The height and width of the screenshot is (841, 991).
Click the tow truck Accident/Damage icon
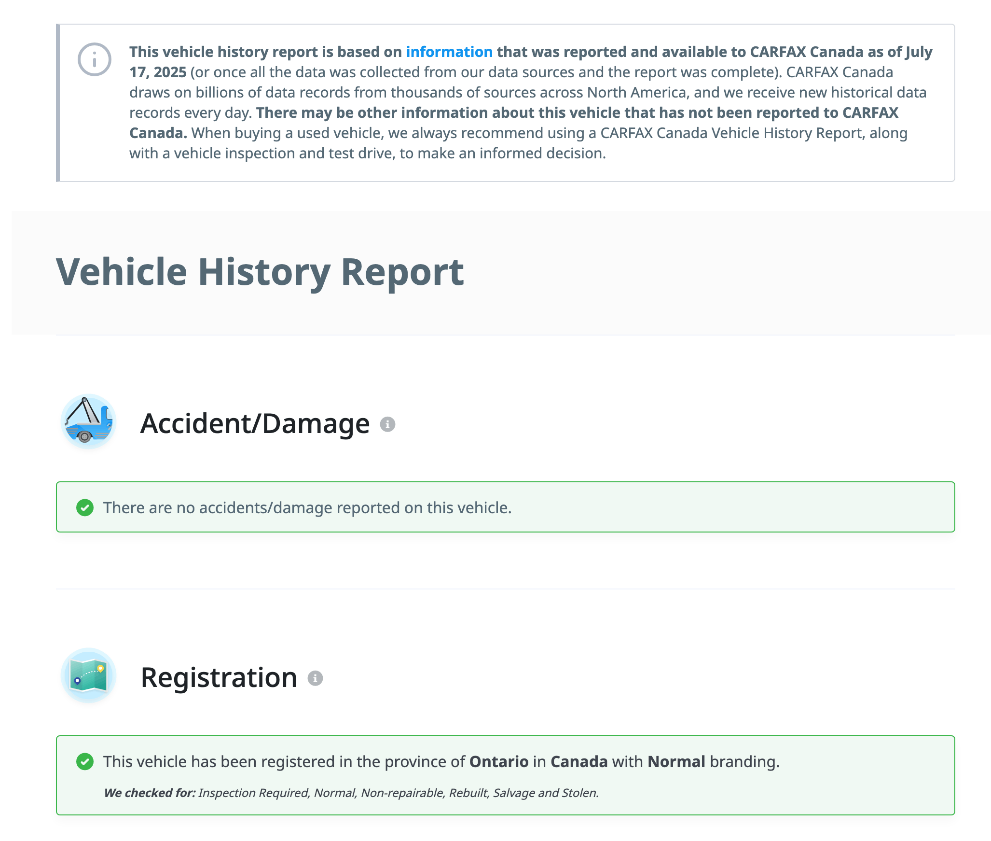coord(88,421)
